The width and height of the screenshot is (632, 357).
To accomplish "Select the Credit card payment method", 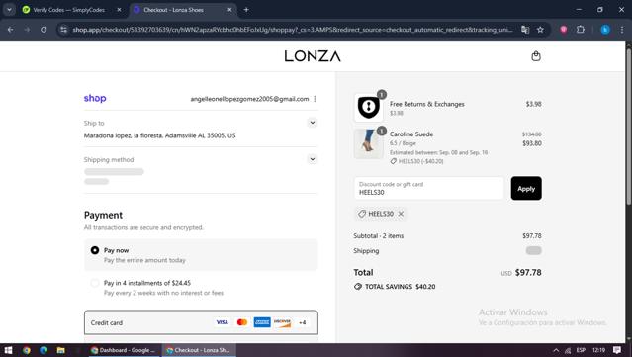I will pos(201,322).
